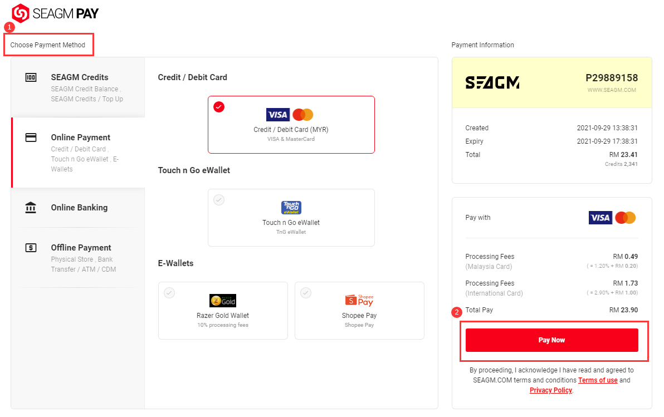
Task: Click the Online Payment card icon
Action: (31, 138)
